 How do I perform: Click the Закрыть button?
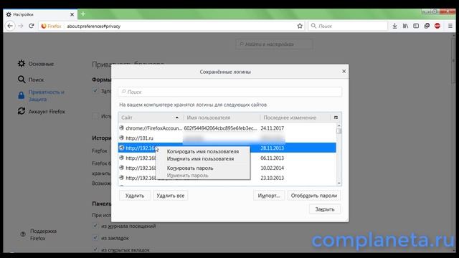click(325, 209)
